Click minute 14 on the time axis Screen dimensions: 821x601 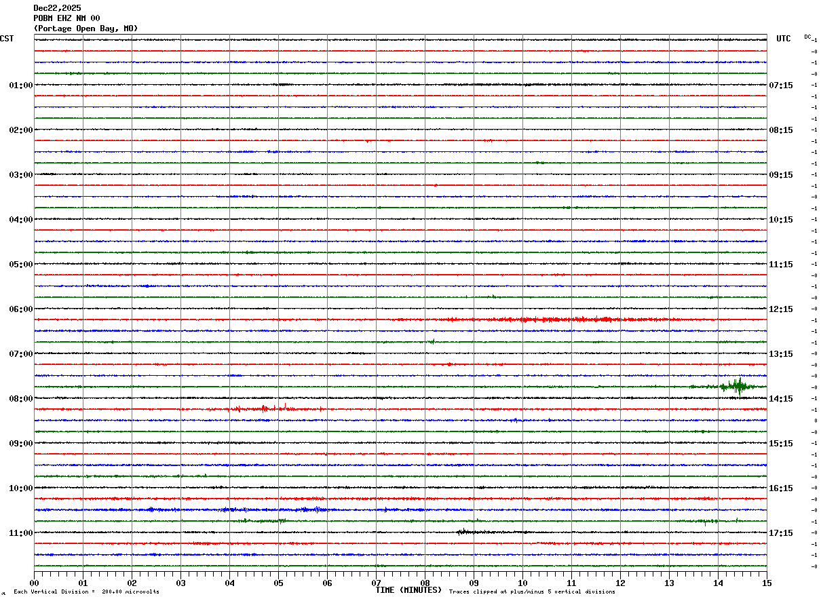point(718,583)
